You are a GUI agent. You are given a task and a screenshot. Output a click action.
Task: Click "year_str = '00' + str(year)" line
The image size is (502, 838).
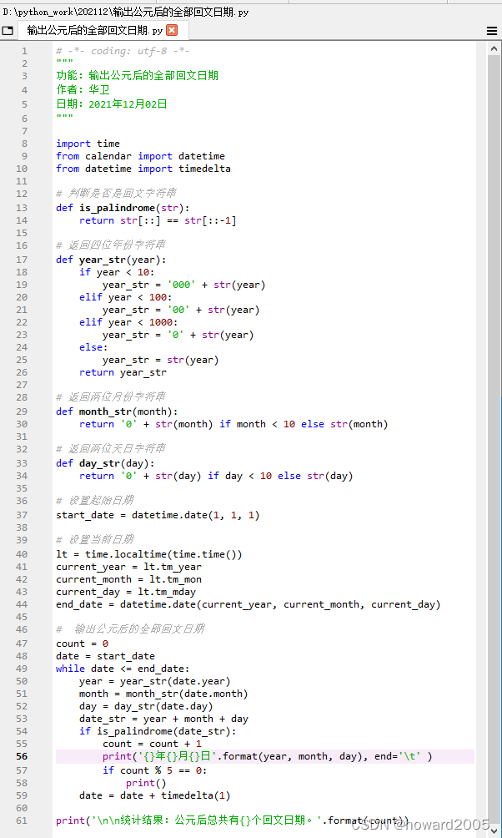pyautogui.click(x=181, y=310)
